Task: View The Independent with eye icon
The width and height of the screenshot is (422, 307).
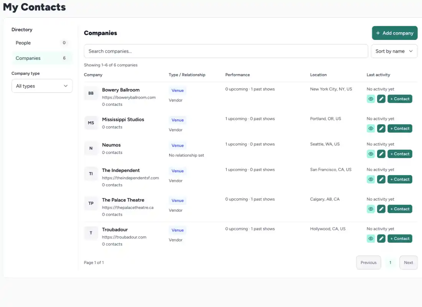Action: [371, 179]
